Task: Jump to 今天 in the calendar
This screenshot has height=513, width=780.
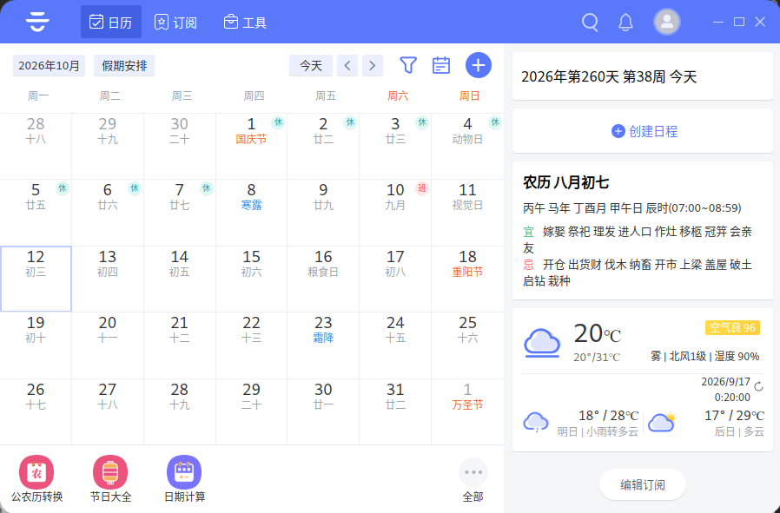Action: 311,66
